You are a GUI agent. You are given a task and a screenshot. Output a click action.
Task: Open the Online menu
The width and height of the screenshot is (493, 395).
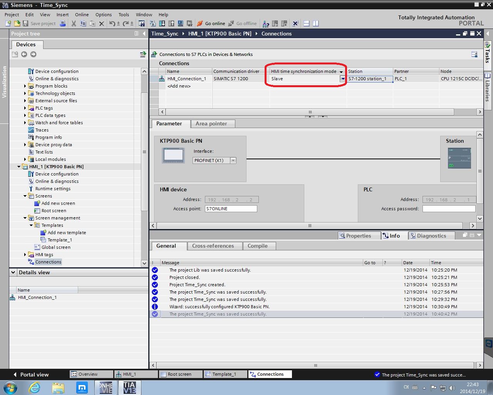(82, 15)
